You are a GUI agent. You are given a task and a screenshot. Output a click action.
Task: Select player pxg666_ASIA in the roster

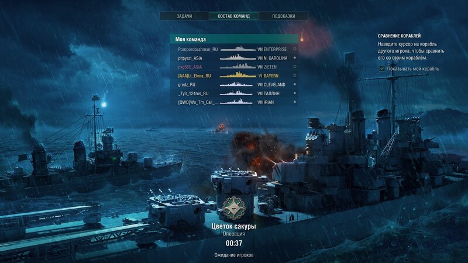190,67
